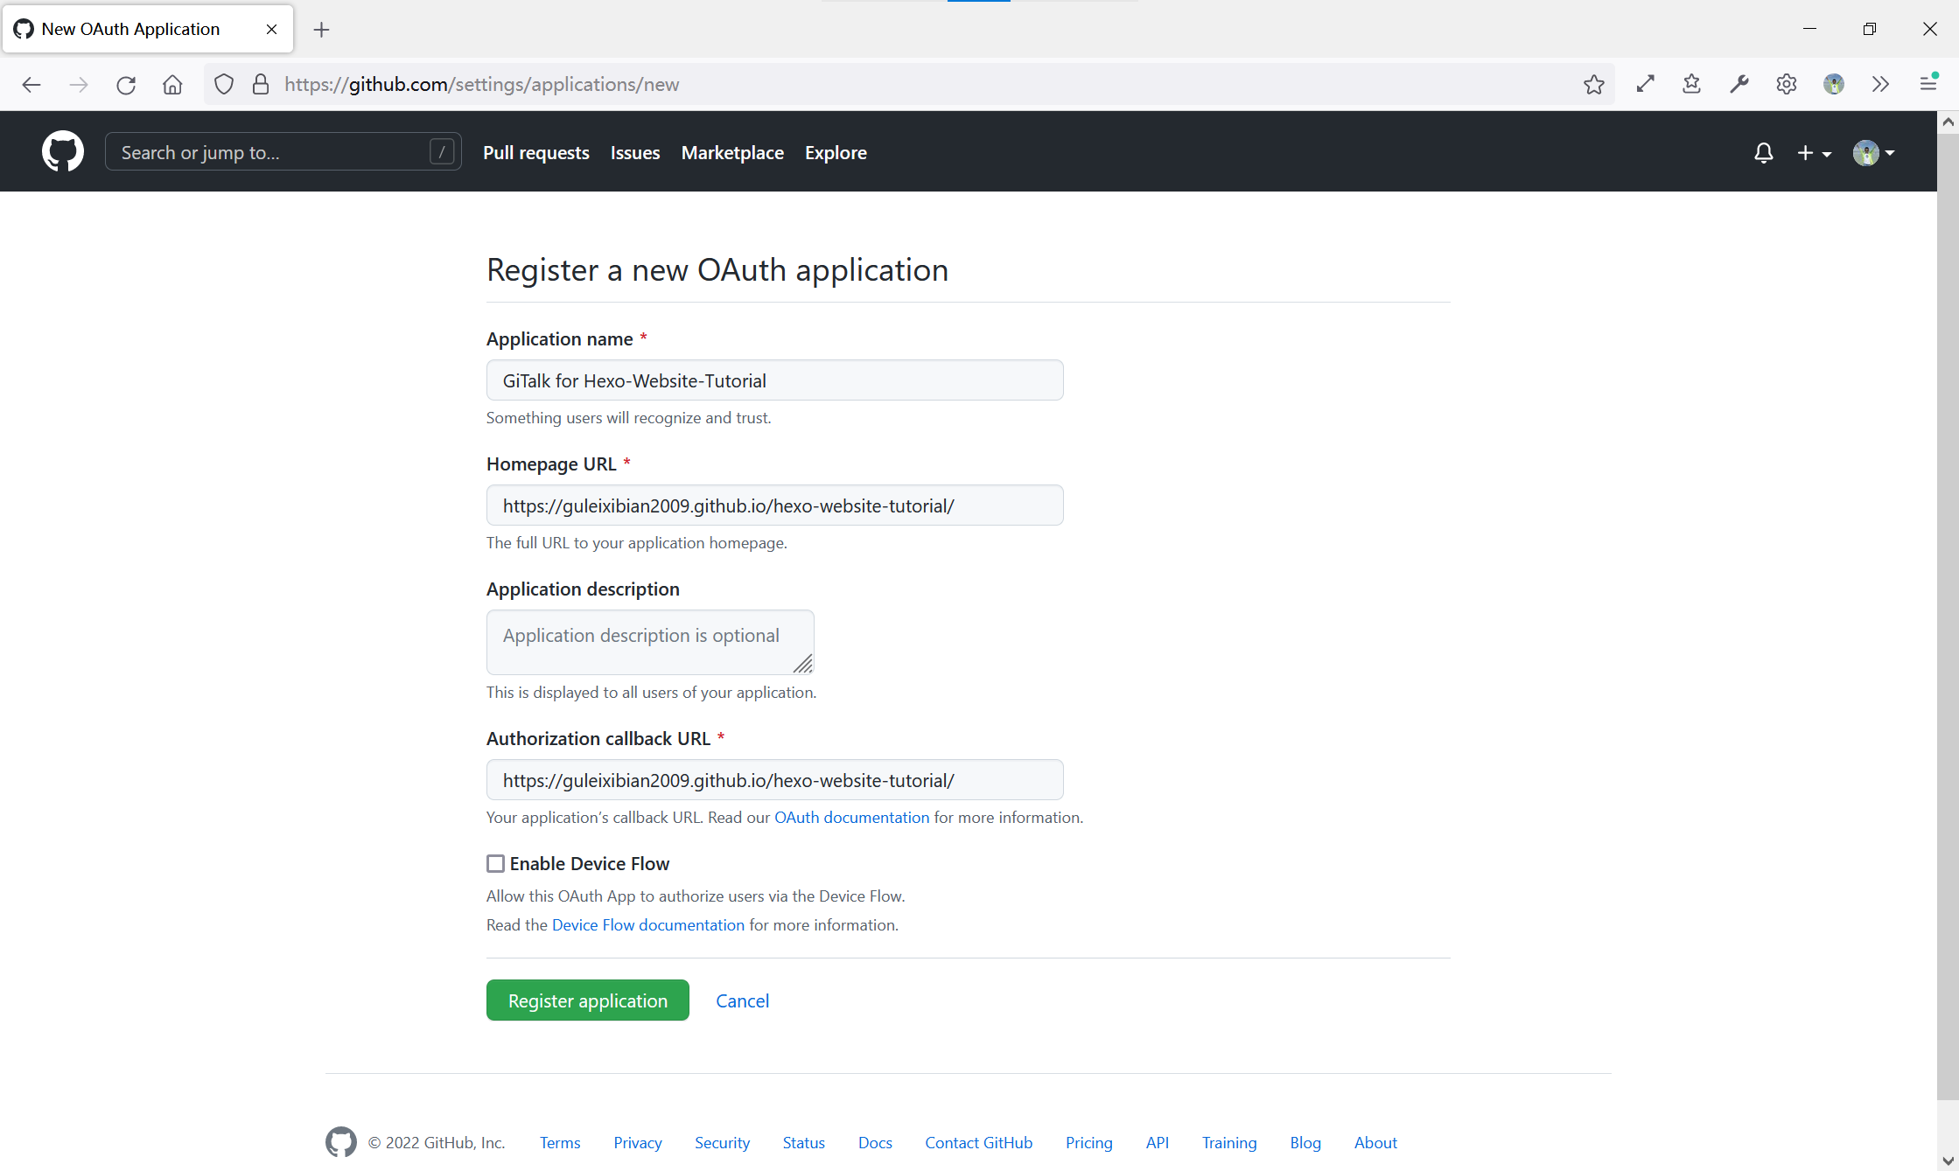
Task: Reload the page using the refresh icon
Action: tap(126, 85)
